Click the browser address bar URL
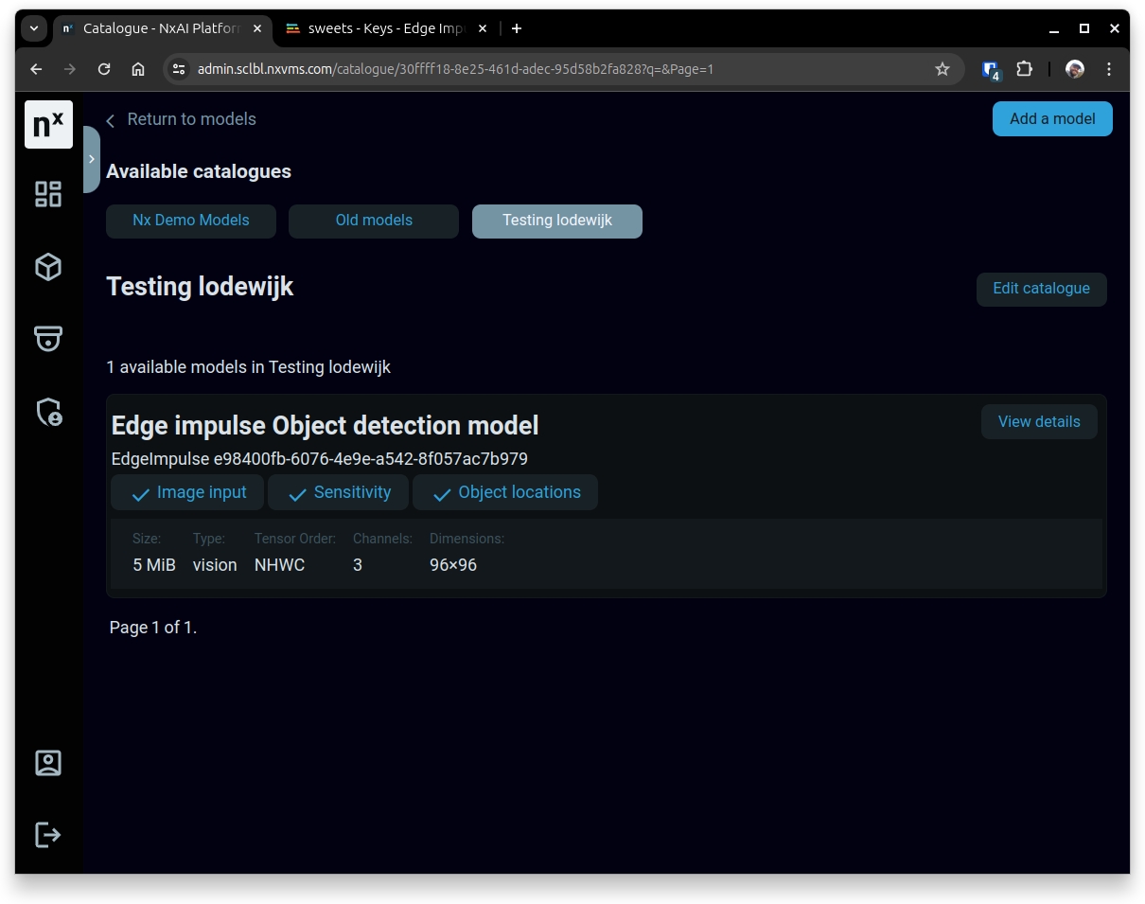 [x=454, y=69]
